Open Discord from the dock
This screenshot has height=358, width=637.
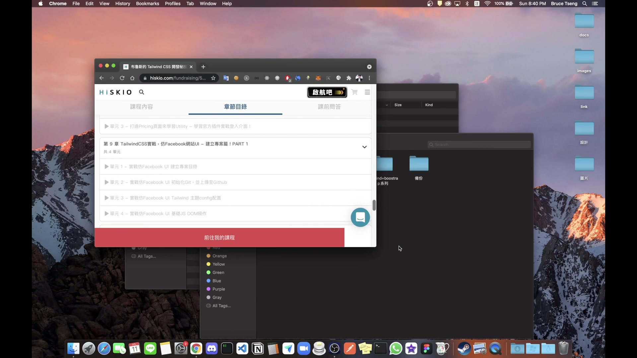click(212, 349)
